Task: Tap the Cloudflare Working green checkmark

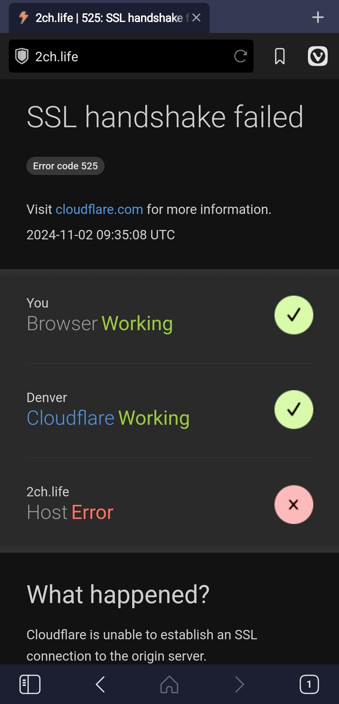Action: point(294,409)
